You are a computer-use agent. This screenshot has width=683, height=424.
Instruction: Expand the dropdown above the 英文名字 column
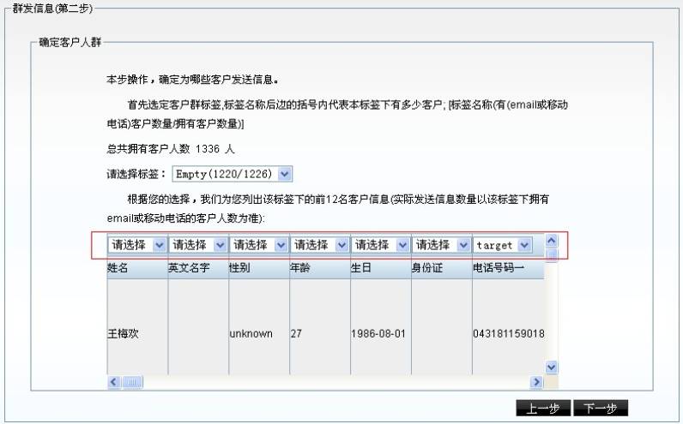198,245
